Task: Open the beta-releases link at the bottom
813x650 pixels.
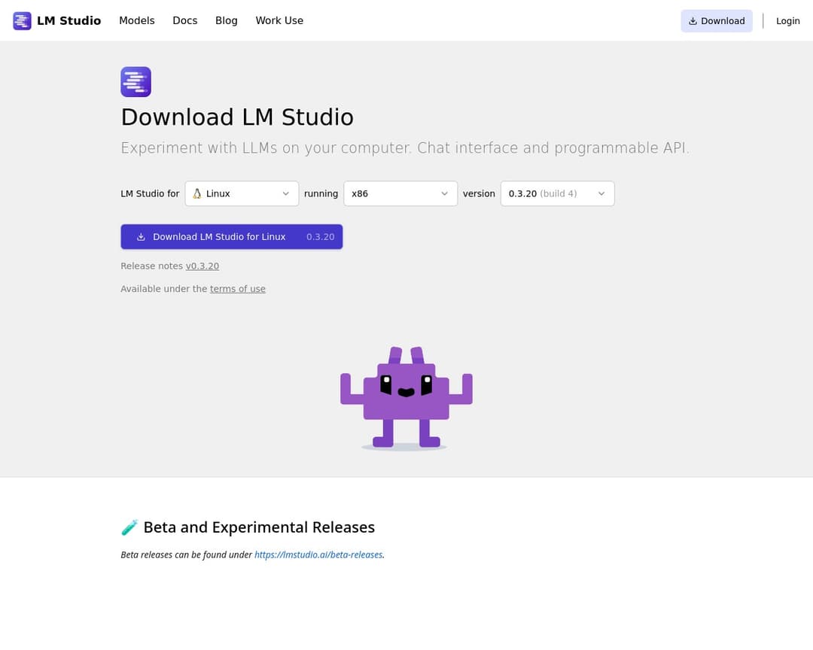Action: [318, 554]
